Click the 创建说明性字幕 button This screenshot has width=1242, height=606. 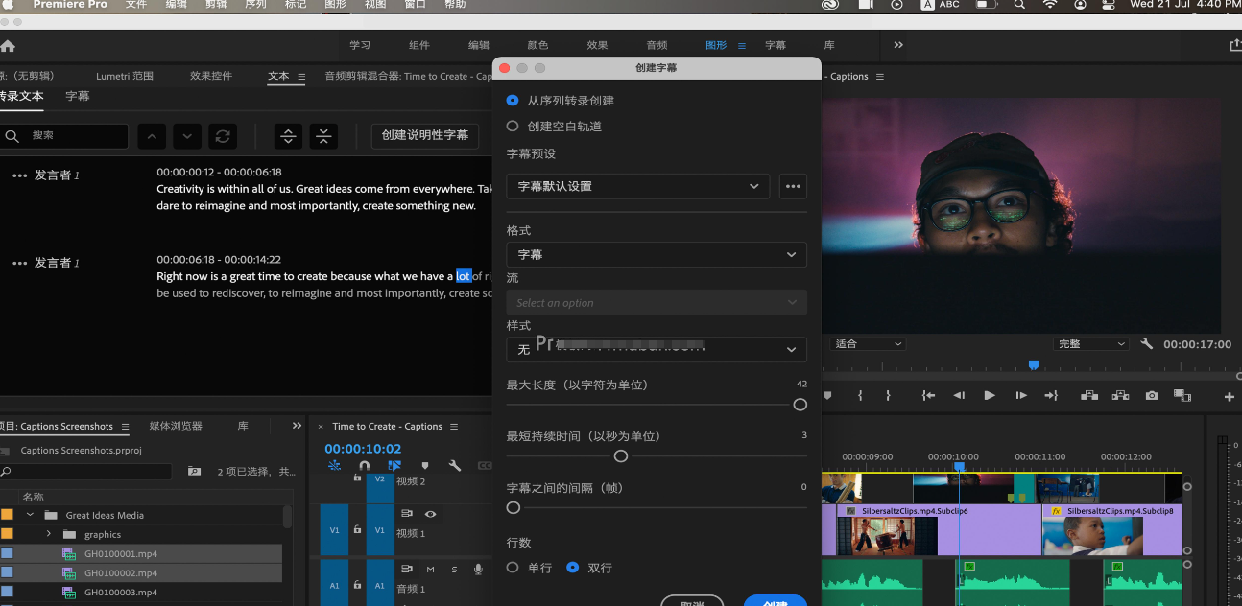click(424, 135)
